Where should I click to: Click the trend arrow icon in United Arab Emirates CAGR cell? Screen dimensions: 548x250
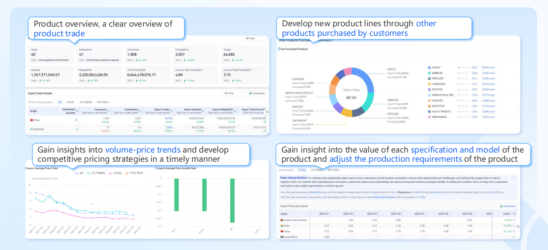(514, 220)
